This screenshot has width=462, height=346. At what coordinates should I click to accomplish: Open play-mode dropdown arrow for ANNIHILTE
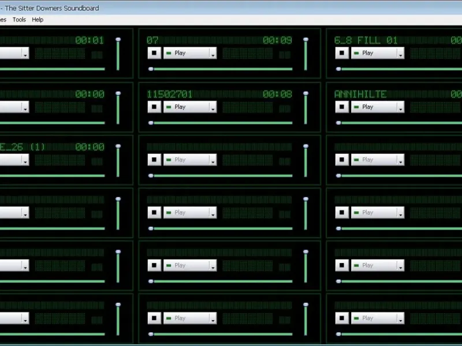(x=401, y=107)
